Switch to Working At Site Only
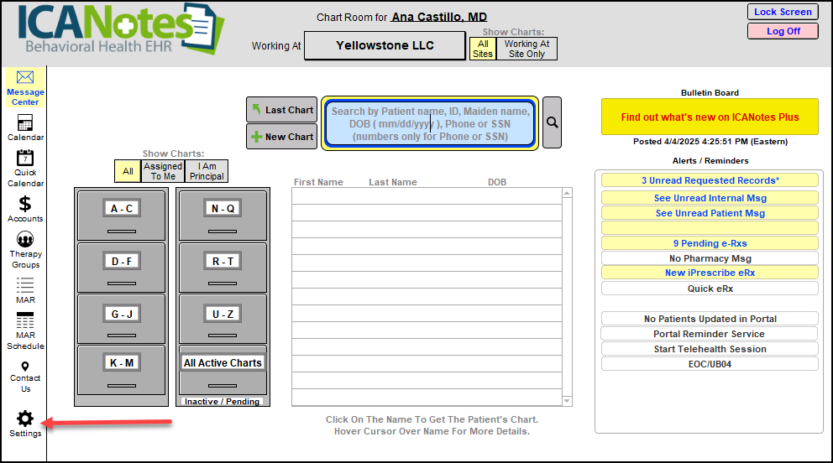The image size is (833, 463). tap(527, 49)
